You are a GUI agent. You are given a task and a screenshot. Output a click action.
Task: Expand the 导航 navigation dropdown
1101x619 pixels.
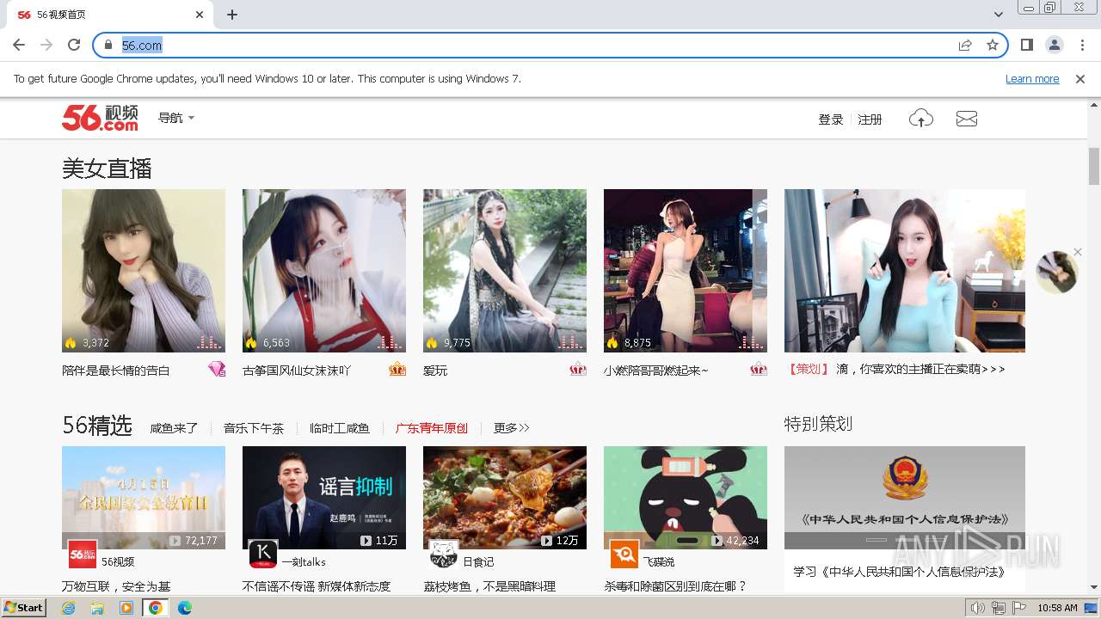point(176,118)
